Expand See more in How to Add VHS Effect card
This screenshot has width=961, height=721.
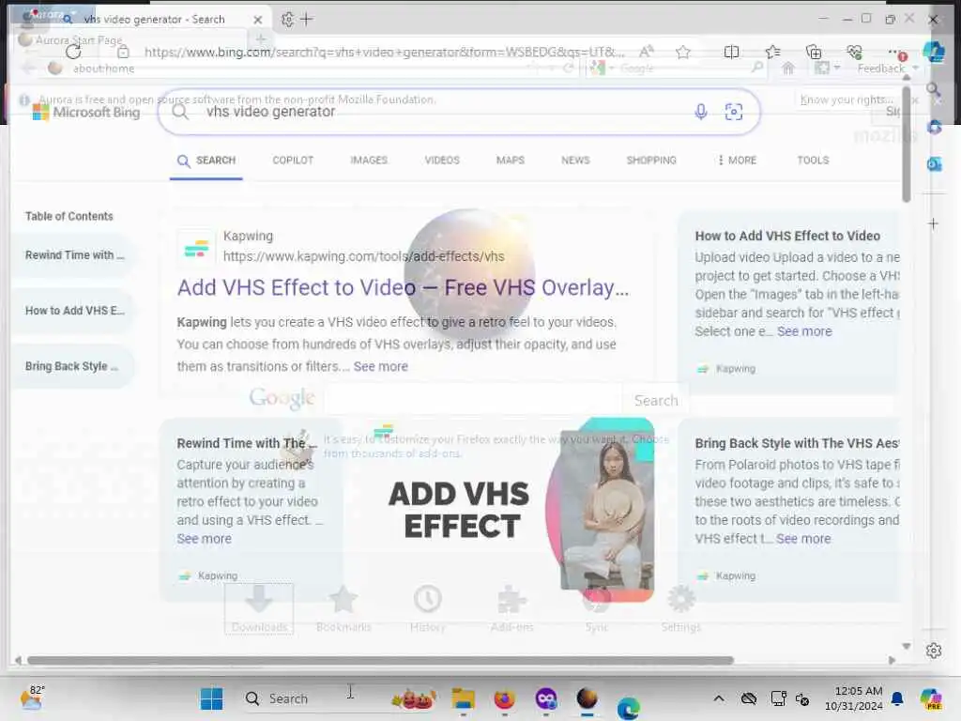click(804, 331)
